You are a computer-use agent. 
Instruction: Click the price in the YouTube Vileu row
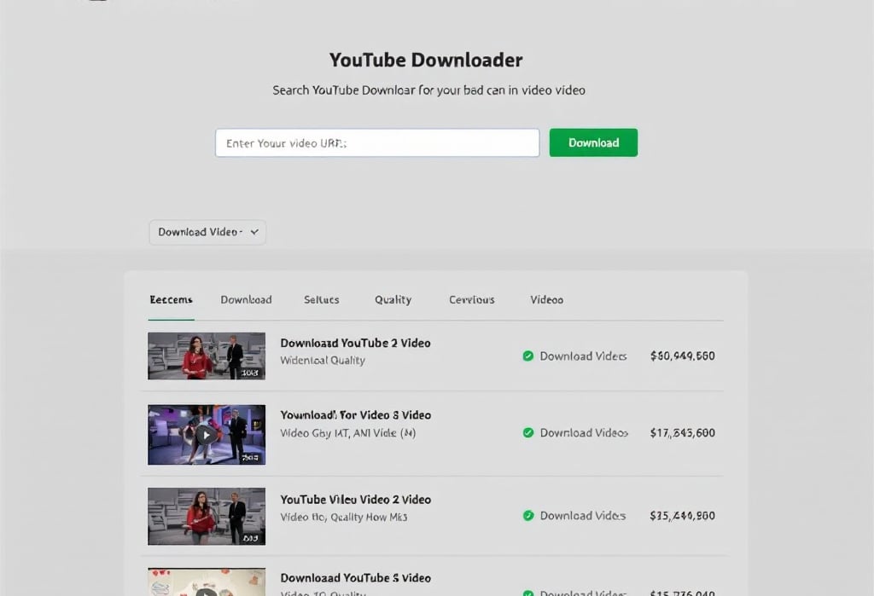[682, 516]
